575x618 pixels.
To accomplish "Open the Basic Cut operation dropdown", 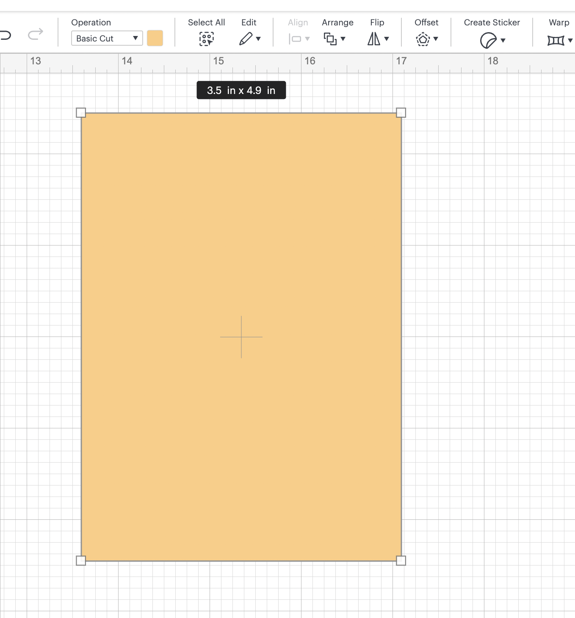I will pyautogui.click(x=107, y=39).
